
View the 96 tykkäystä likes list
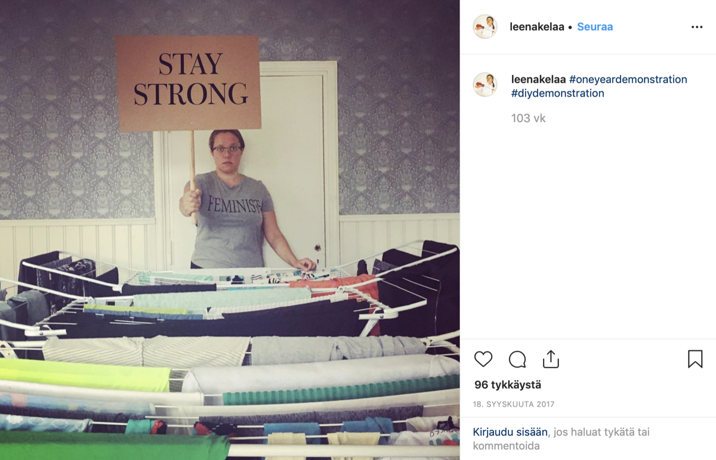tap(508, 385)
